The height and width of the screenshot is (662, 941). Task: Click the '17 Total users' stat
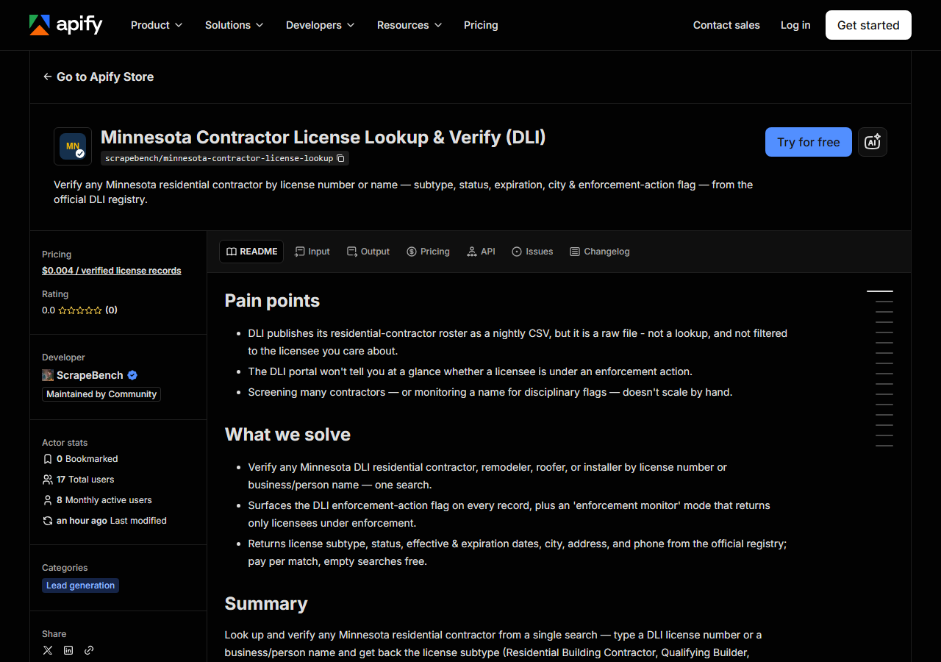coord(85,480)
